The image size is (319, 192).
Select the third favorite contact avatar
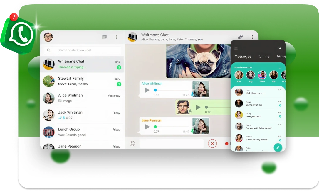click(x=262, y=75)
